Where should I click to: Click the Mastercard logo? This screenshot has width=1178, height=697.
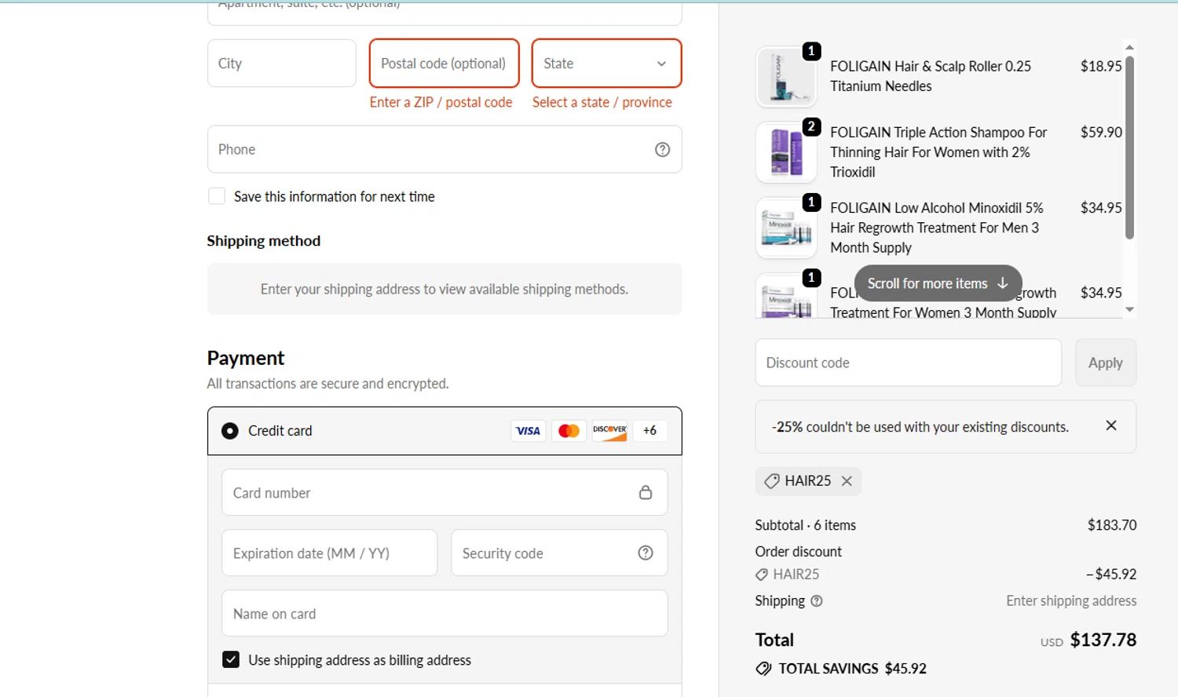pyautogui.click(x=569, y=430)
